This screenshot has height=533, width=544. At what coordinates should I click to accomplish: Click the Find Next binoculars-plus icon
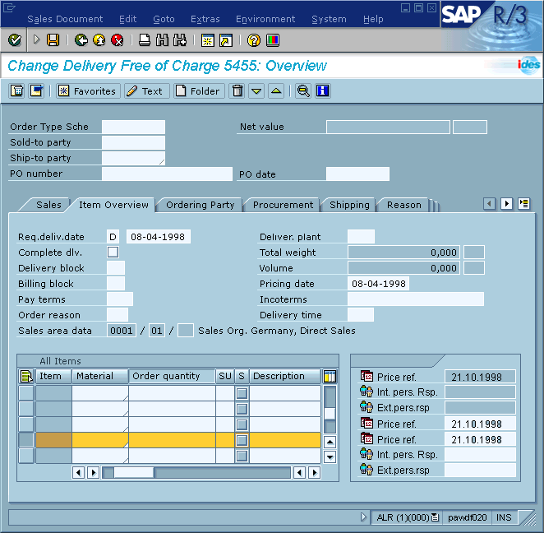(180, 40)
